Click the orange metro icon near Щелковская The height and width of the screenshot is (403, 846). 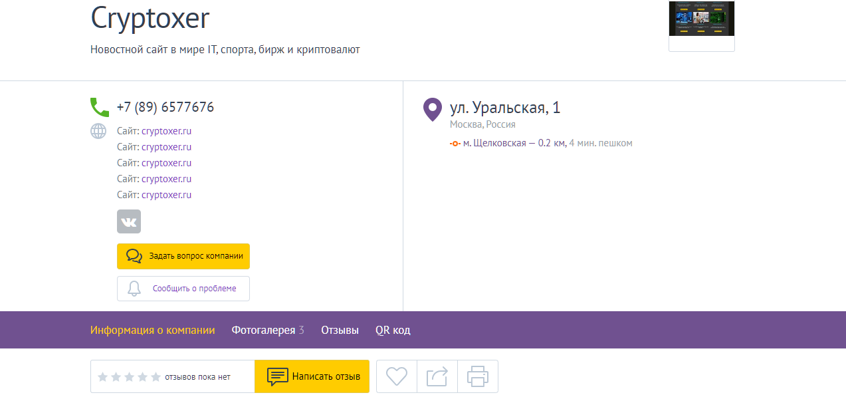[x=456, y=142]
